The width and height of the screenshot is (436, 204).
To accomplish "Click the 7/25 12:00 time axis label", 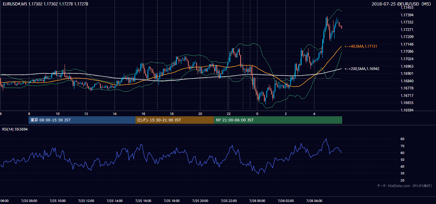I will 86,201.
